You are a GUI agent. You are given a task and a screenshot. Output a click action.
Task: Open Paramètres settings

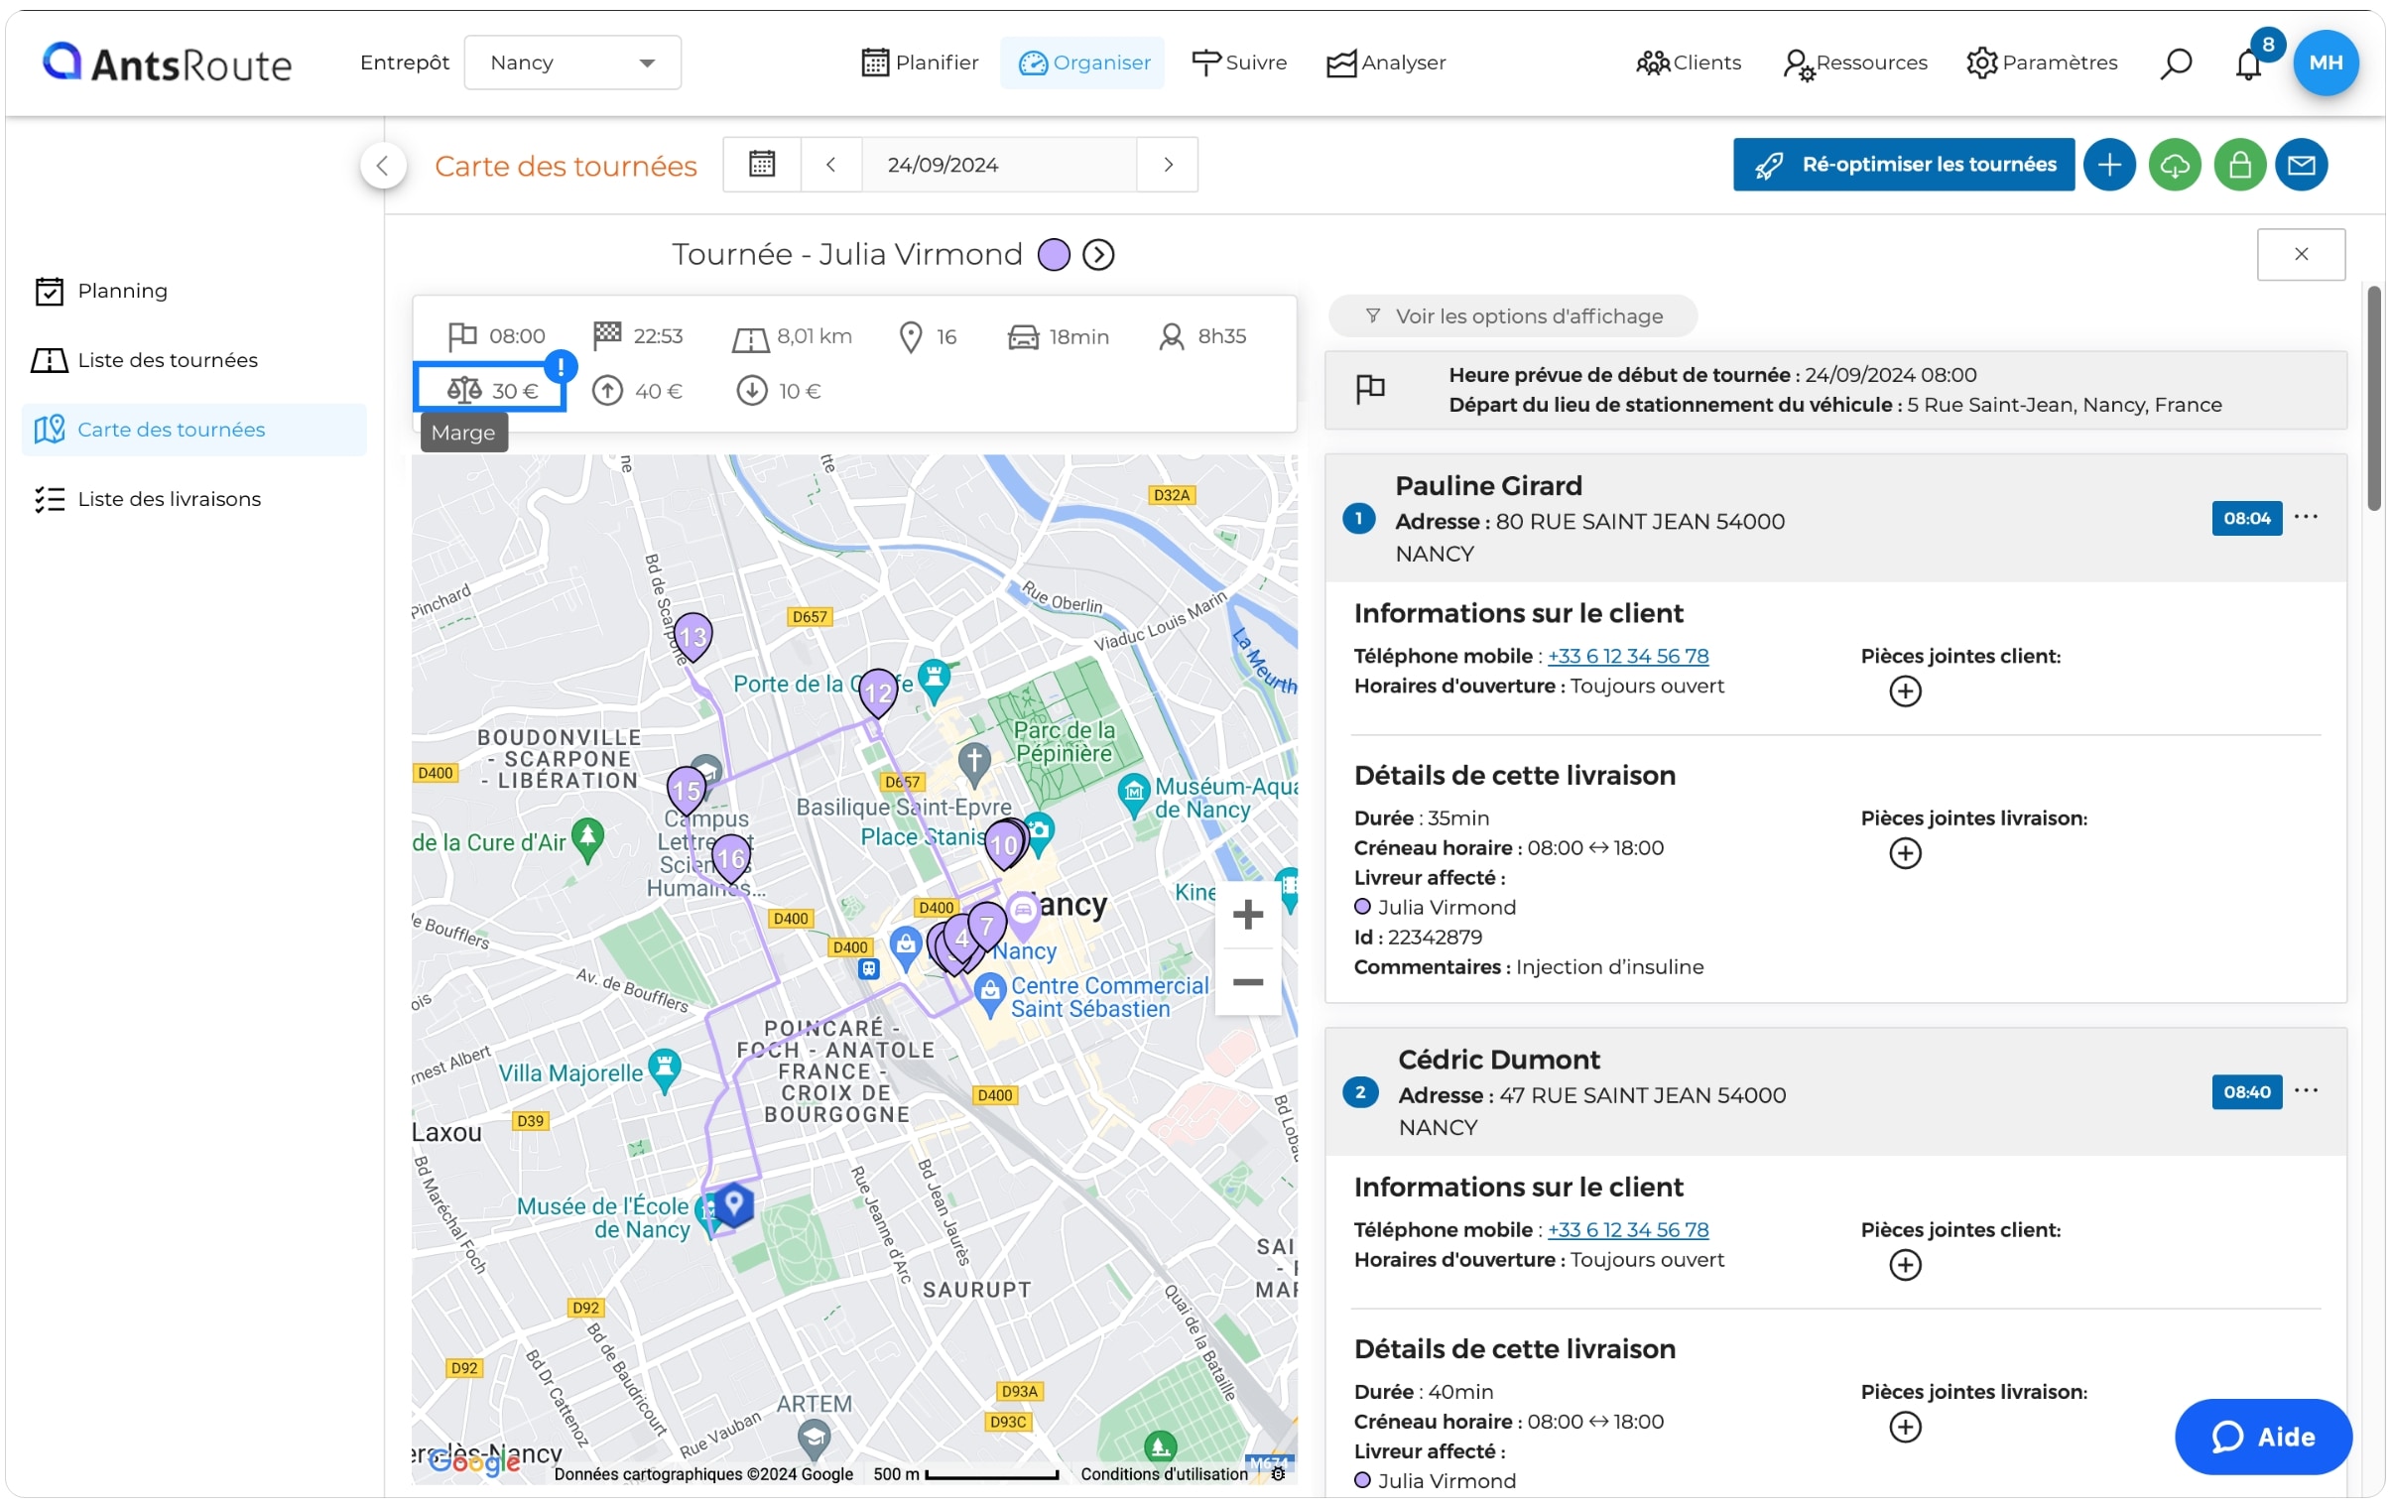(x=2042, y=63)
